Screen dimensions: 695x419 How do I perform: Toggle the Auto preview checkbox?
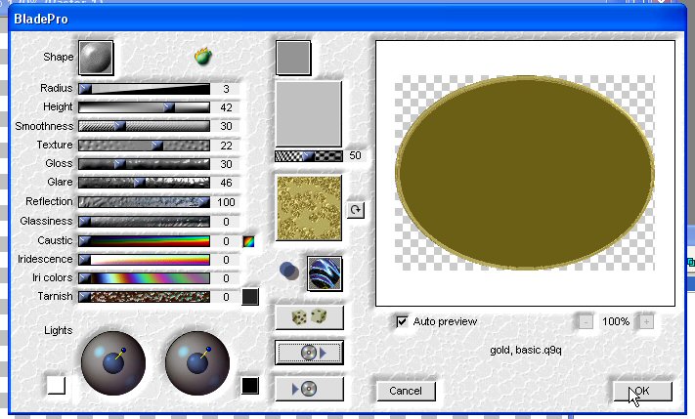402,321
